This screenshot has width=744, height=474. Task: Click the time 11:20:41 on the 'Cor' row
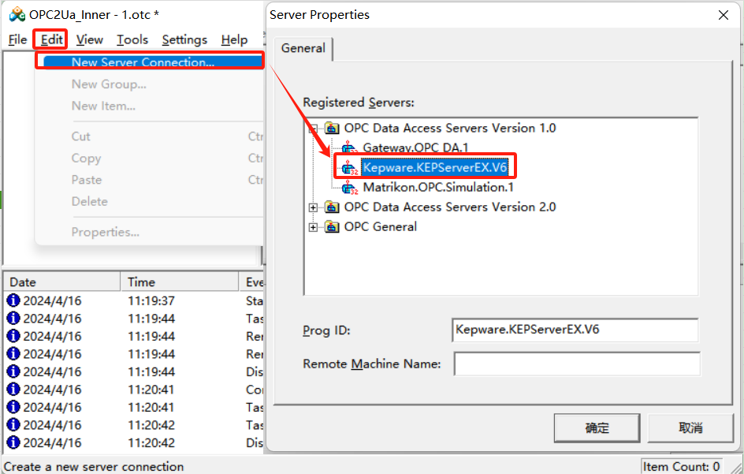click(x=151, y=390)
